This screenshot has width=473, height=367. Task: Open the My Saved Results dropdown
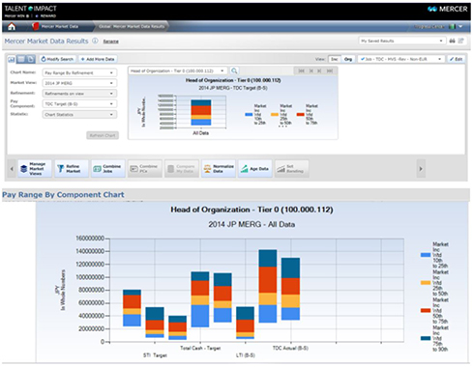coord(401,41)
